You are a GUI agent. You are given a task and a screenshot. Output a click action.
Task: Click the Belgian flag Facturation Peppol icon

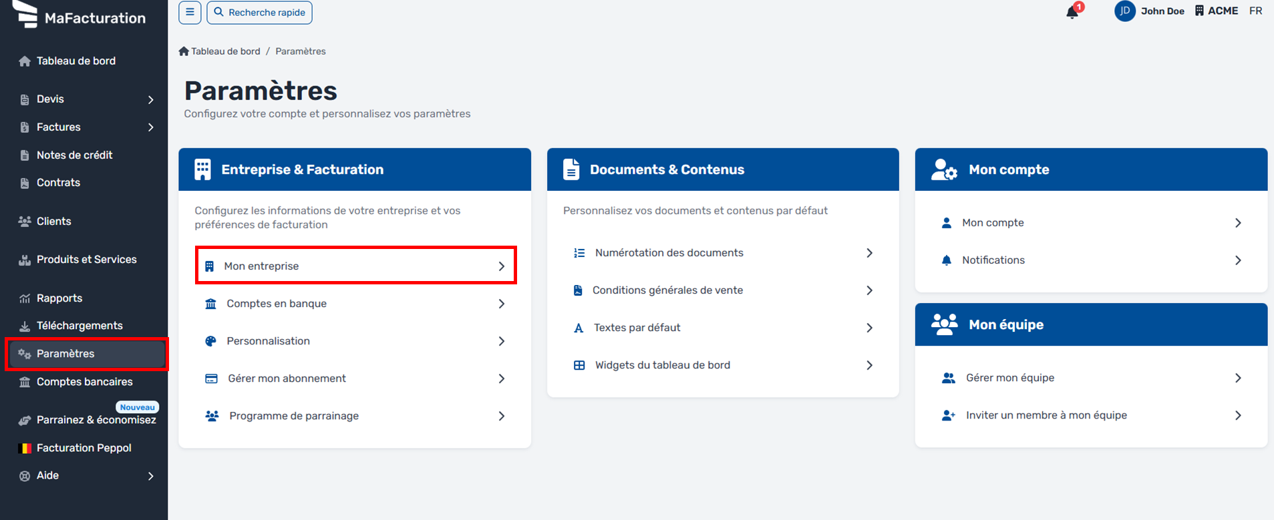pyautogui.click(x=25, y=448)
